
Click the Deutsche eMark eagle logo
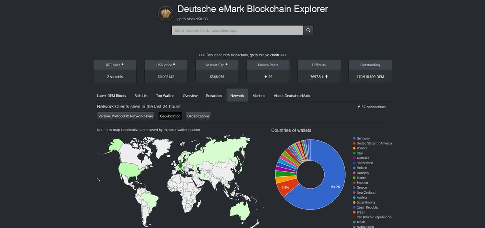pos(165,15)
